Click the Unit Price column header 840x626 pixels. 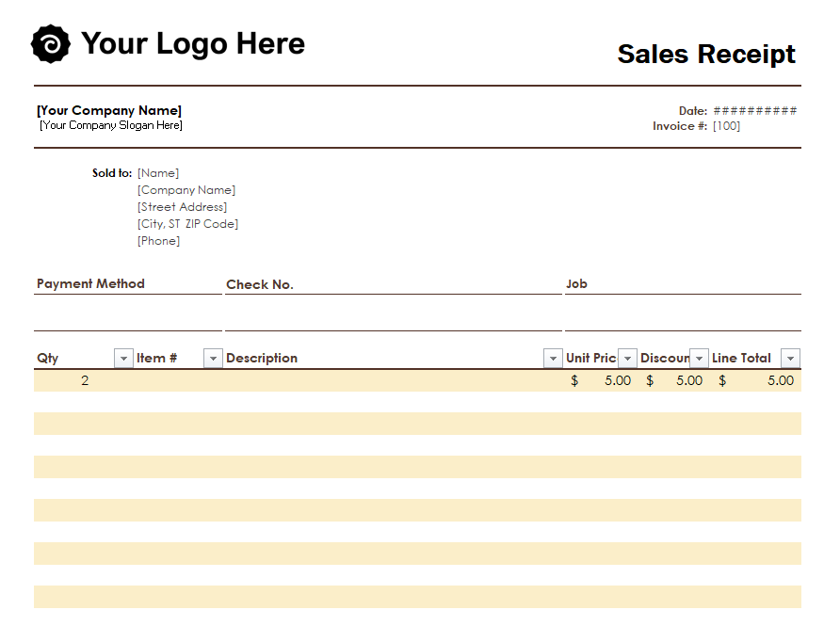coord(591,359)
